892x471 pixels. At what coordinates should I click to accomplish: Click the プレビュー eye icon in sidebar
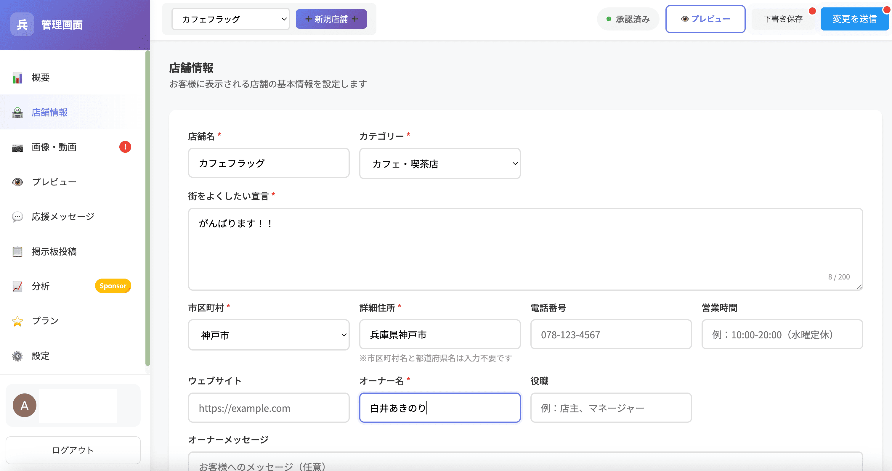point(17,182)
